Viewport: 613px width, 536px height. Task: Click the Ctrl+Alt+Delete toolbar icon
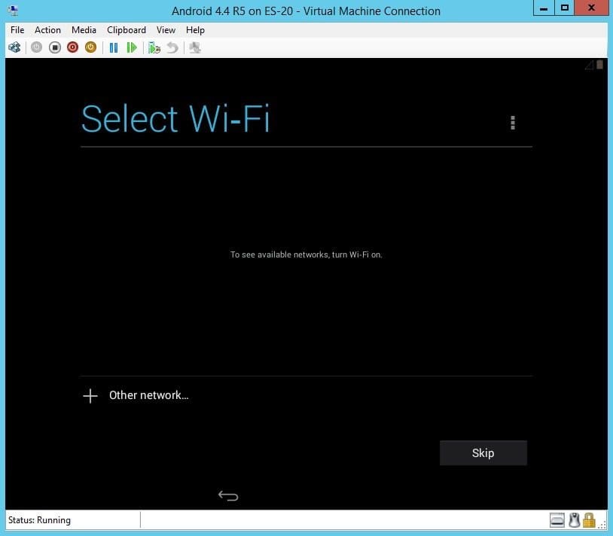click(x=15, y=47)
